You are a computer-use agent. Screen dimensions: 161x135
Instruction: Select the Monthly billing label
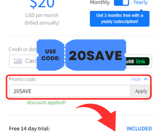[100, 2]
